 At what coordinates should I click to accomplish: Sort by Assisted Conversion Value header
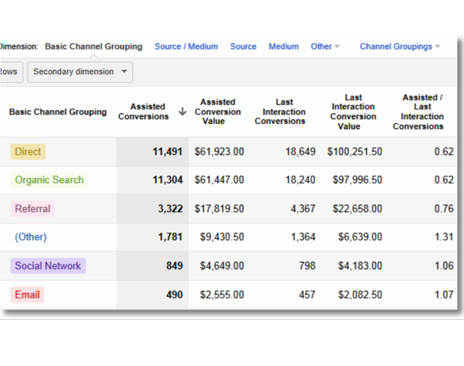(x=217, y=112)
